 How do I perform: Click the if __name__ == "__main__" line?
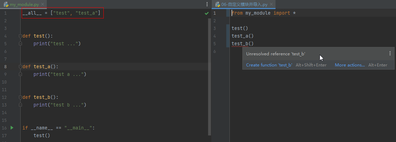pyautogui.click(x=58, y=128)
